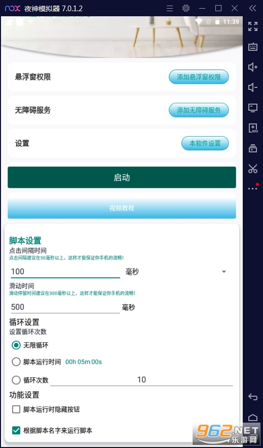Install APK via sidebar icon
Viewport: 263px width, 448px height.
pyautogui.click(x=253, y=128)
